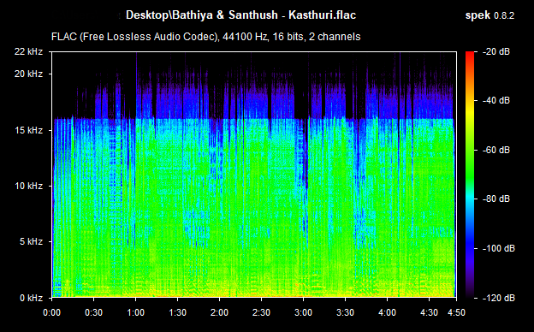Click the 0:30 time axis label
The image size is (534, 332).
(x=93, y=312)
